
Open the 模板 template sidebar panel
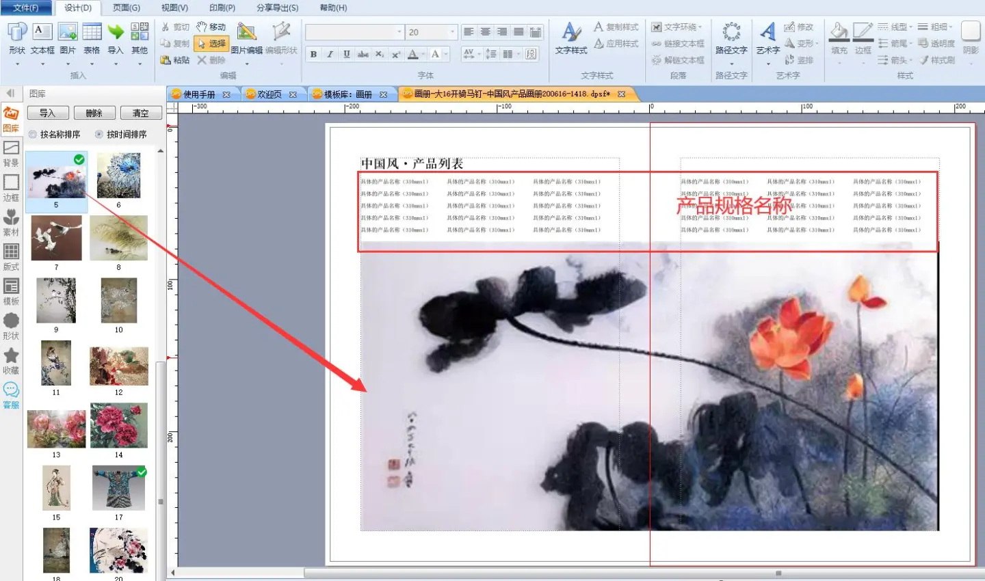[x=11, y=292]
